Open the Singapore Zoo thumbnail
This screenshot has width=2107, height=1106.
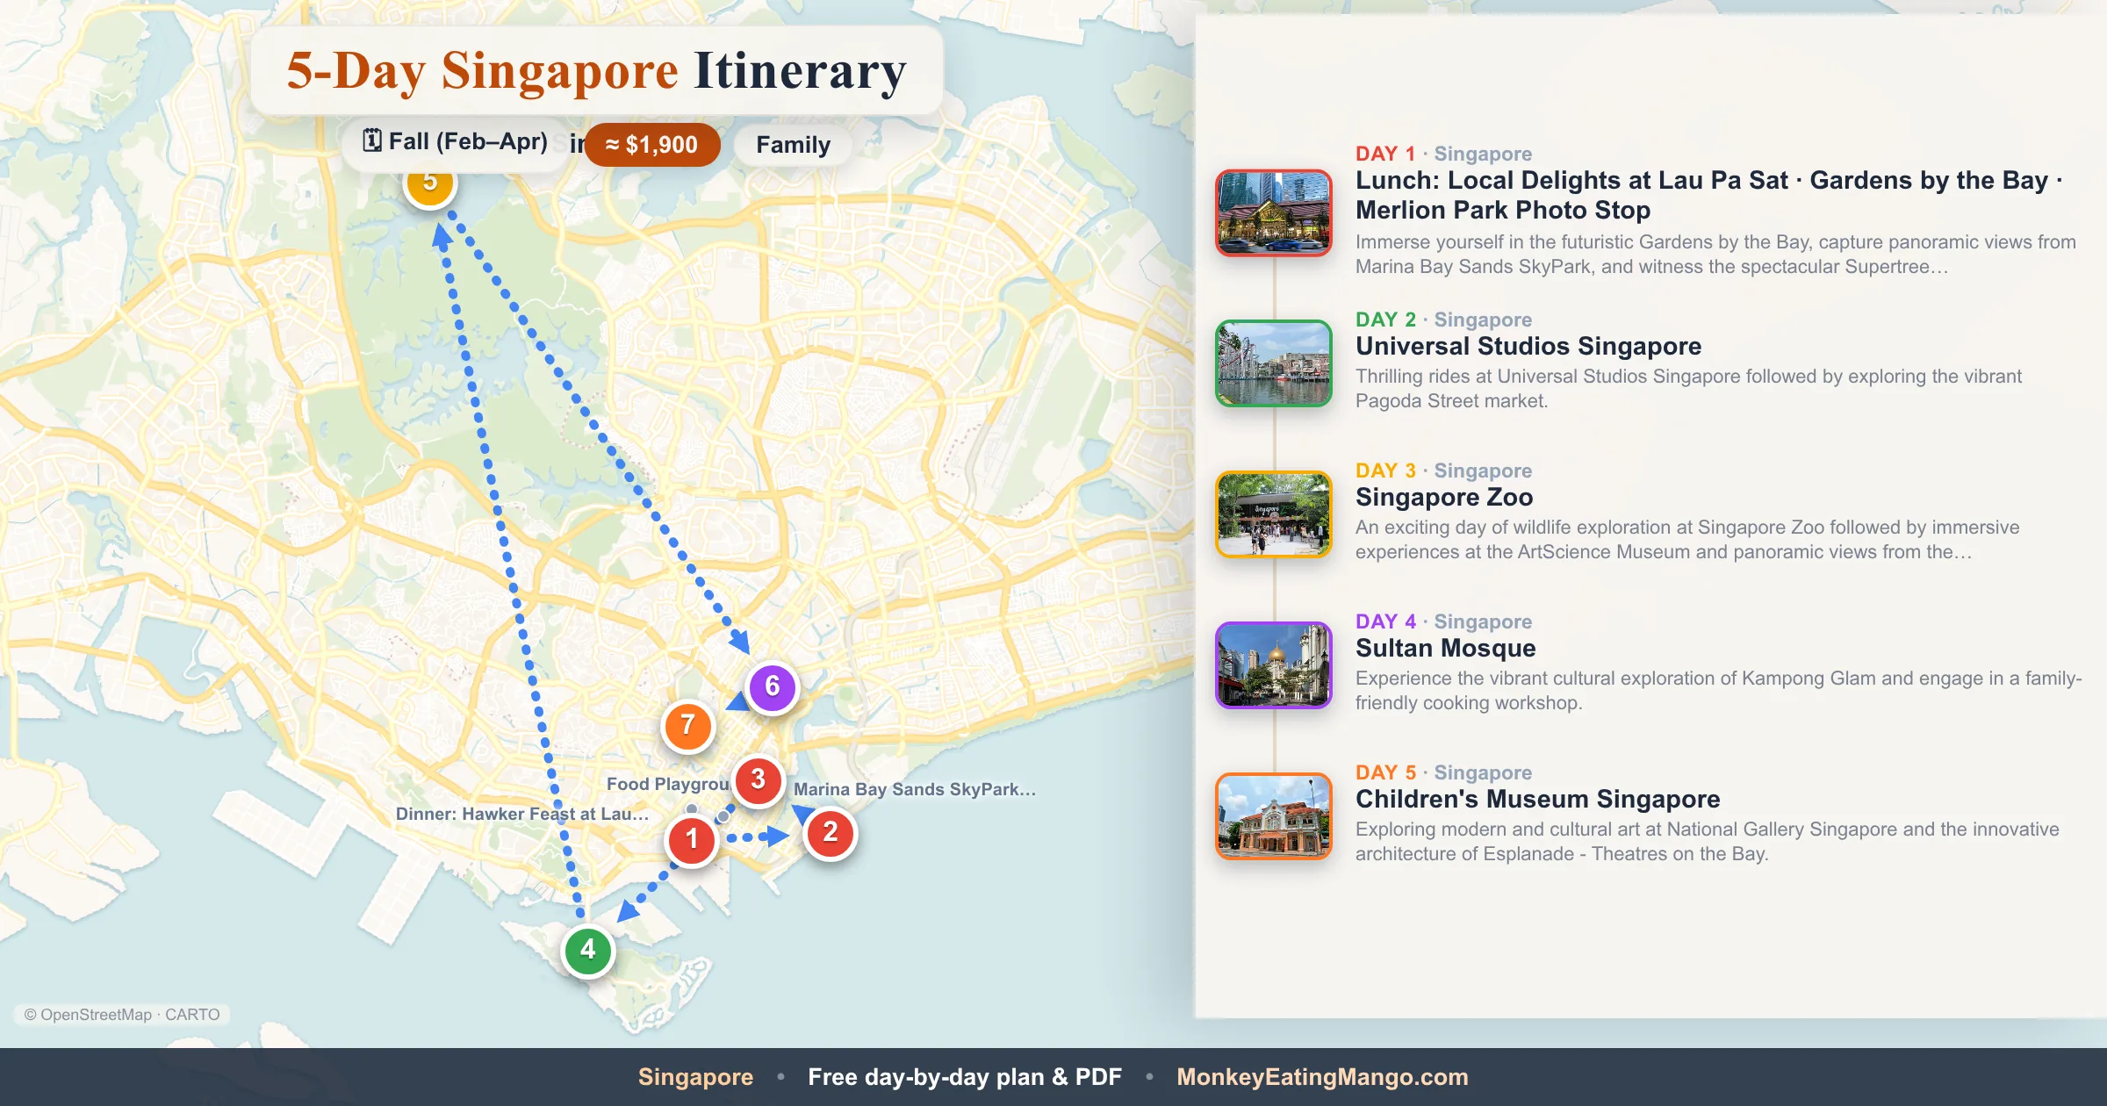tap(1274, 513)
